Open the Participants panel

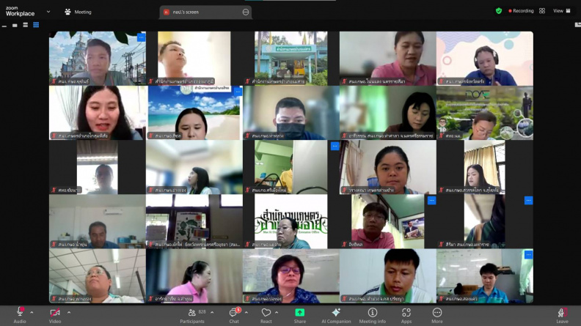click(x=192, y=316)
